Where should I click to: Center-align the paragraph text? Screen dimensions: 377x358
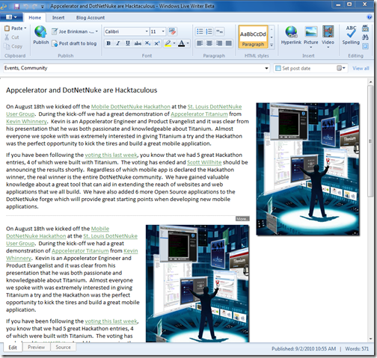(x=209, y=43)
